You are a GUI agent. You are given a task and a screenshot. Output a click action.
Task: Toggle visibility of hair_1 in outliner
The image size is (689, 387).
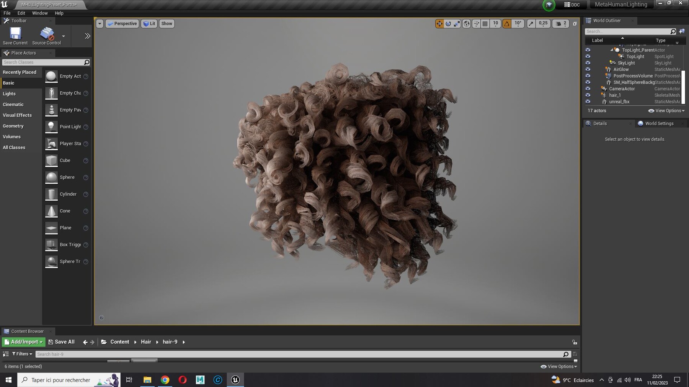588,95
